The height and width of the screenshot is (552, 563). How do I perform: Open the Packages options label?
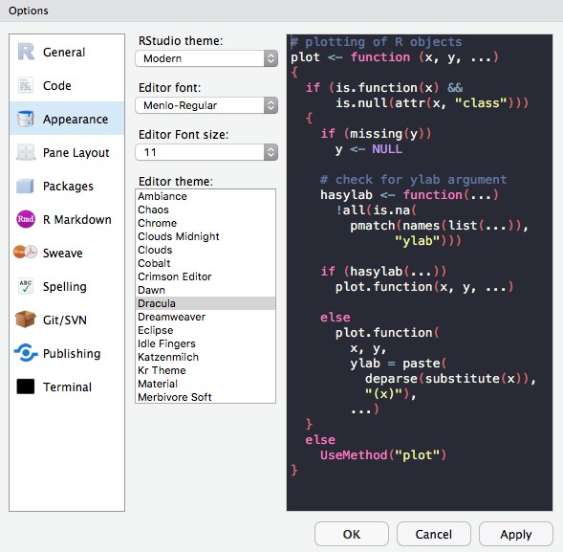click(x=68, y=187)
